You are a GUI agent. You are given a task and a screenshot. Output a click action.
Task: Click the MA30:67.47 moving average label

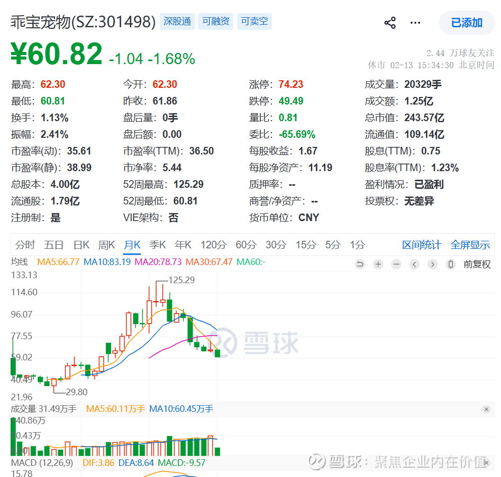click(x=209, y=262)
